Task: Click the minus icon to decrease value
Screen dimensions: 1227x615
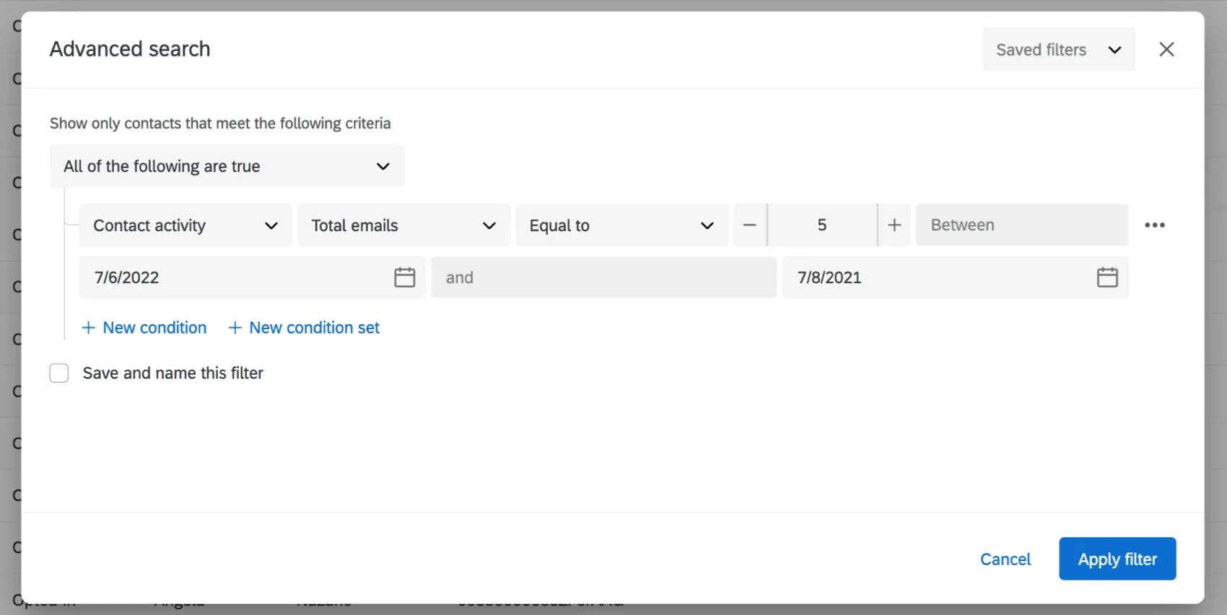Action: point(750,225)
